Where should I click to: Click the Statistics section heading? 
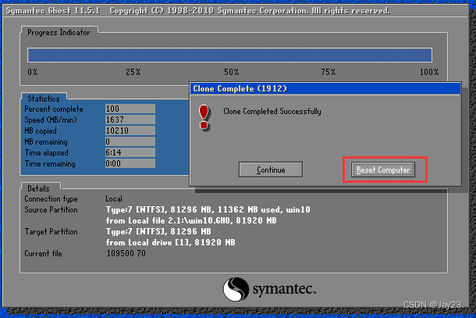coord(44,98)
